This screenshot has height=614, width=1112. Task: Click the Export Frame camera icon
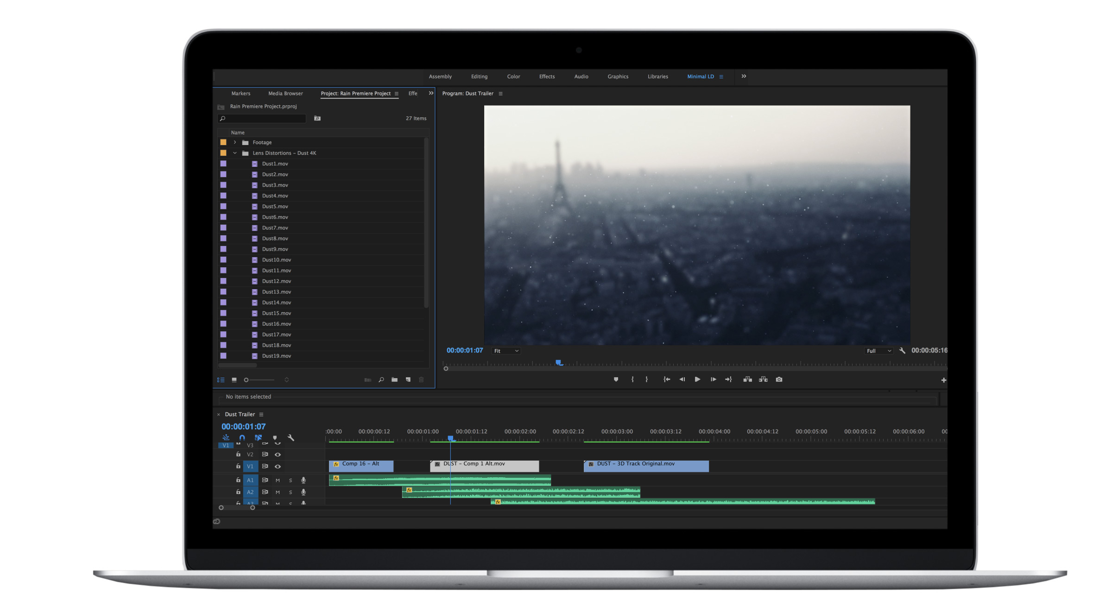pos(779,380)
